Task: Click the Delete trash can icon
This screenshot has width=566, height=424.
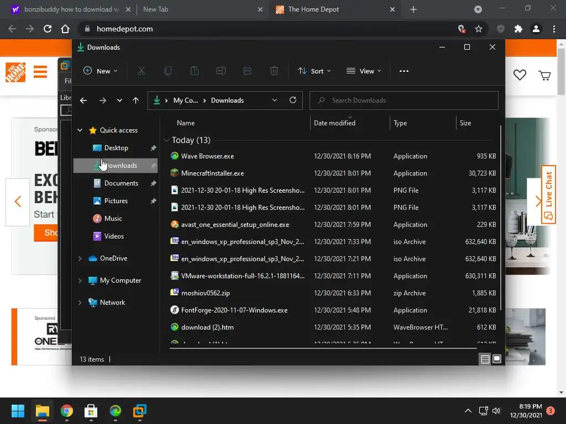Action: click(274, 71)
